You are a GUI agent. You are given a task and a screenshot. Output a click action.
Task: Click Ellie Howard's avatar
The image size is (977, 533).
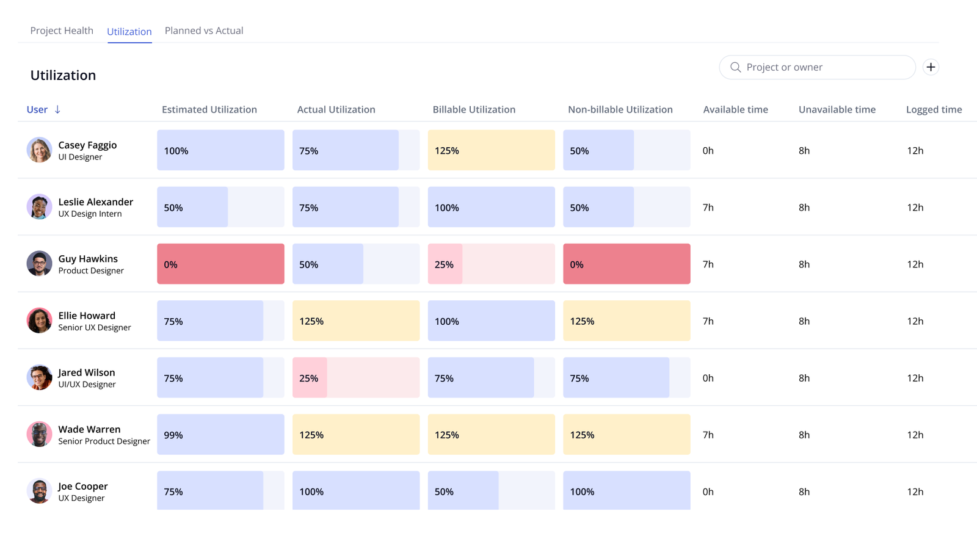[x=39, y=320]
